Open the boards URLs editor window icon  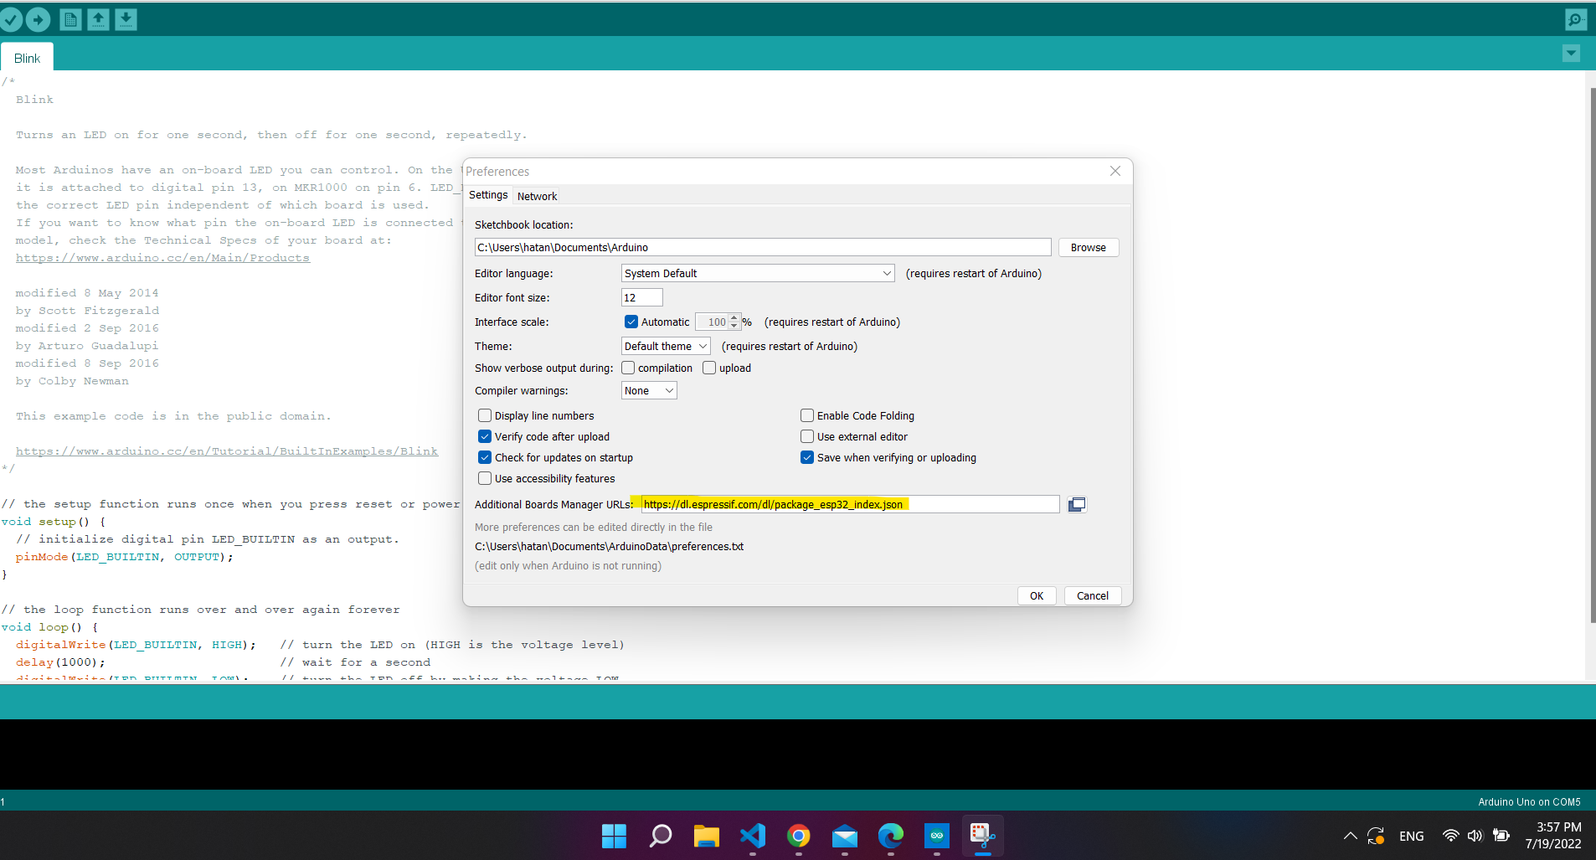[1077, 504]
